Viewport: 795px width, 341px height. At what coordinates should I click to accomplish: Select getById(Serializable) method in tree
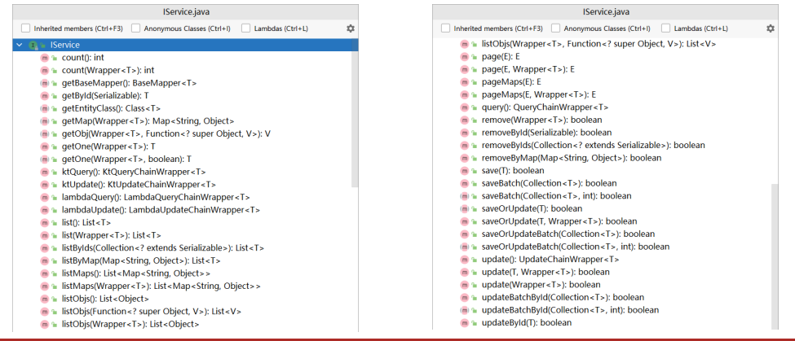tap(105, 95)
